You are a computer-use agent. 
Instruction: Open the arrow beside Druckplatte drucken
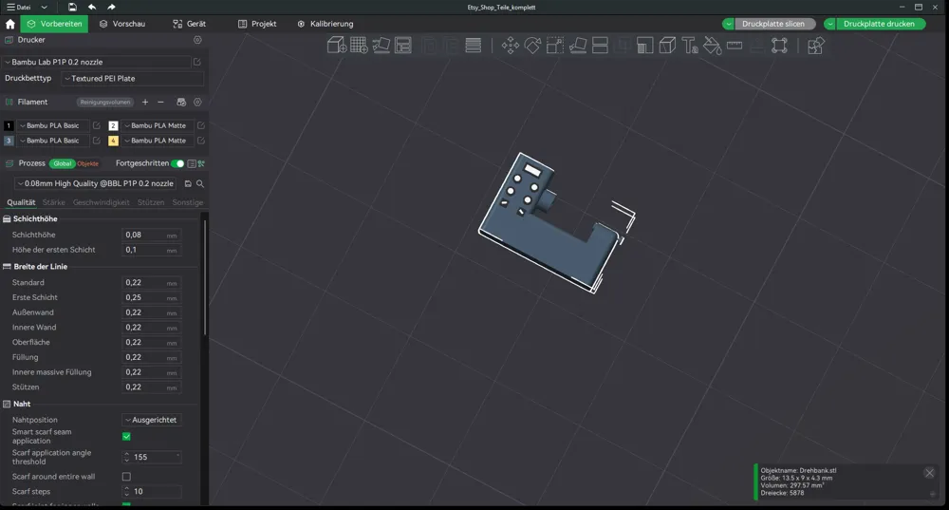pos(830,25)
